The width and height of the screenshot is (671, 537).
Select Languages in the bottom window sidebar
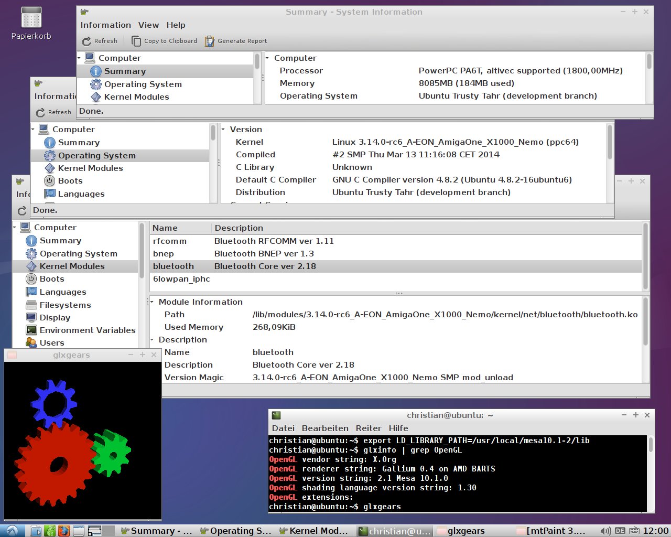pyautogui.click(x=62, y=292)
